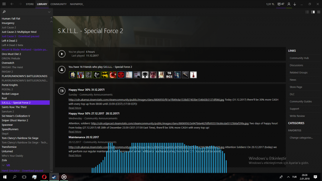Open the News link
This screenshot has height=181, width=322.
293,80
